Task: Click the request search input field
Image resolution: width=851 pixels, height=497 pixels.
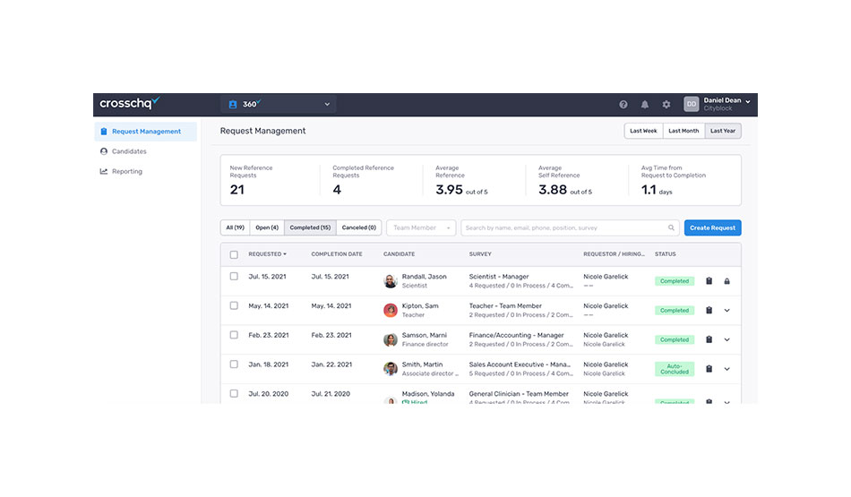Action: pos(564,228)
